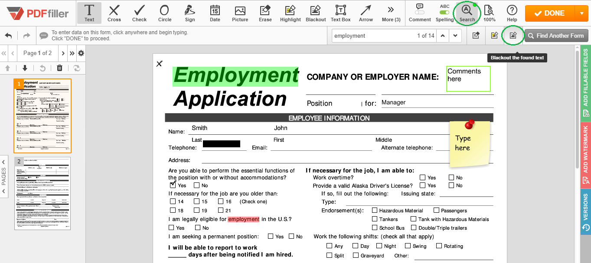Pick the Erase tool
The image size is (591, 263).
tap(265, 13)
